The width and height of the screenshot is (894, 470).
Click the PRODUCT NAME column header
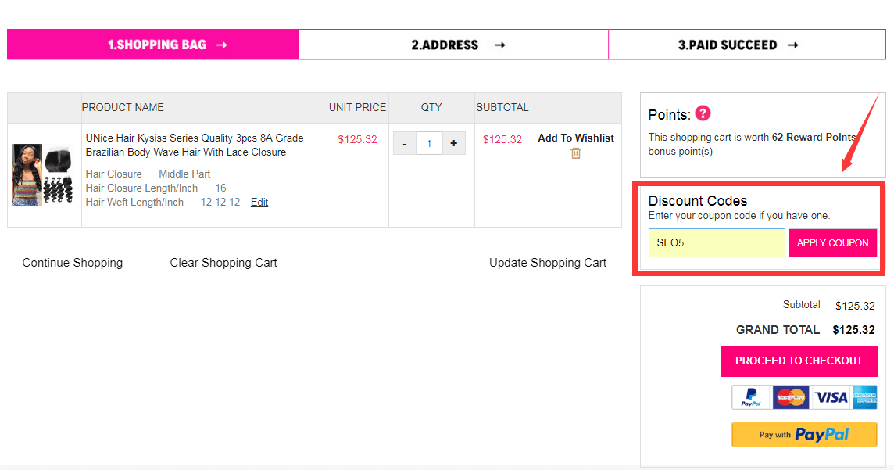pos(123,107)
